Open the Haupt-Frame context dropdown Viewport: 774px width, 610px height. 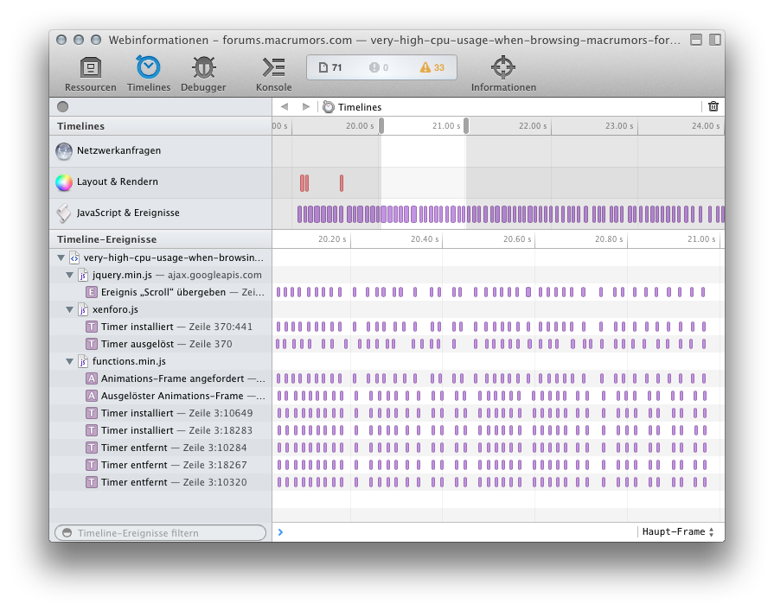678,531
